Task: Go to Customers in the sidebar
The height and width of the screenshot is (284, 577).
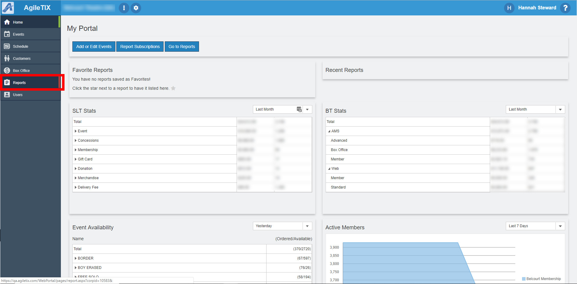Action: pos(22,58)
